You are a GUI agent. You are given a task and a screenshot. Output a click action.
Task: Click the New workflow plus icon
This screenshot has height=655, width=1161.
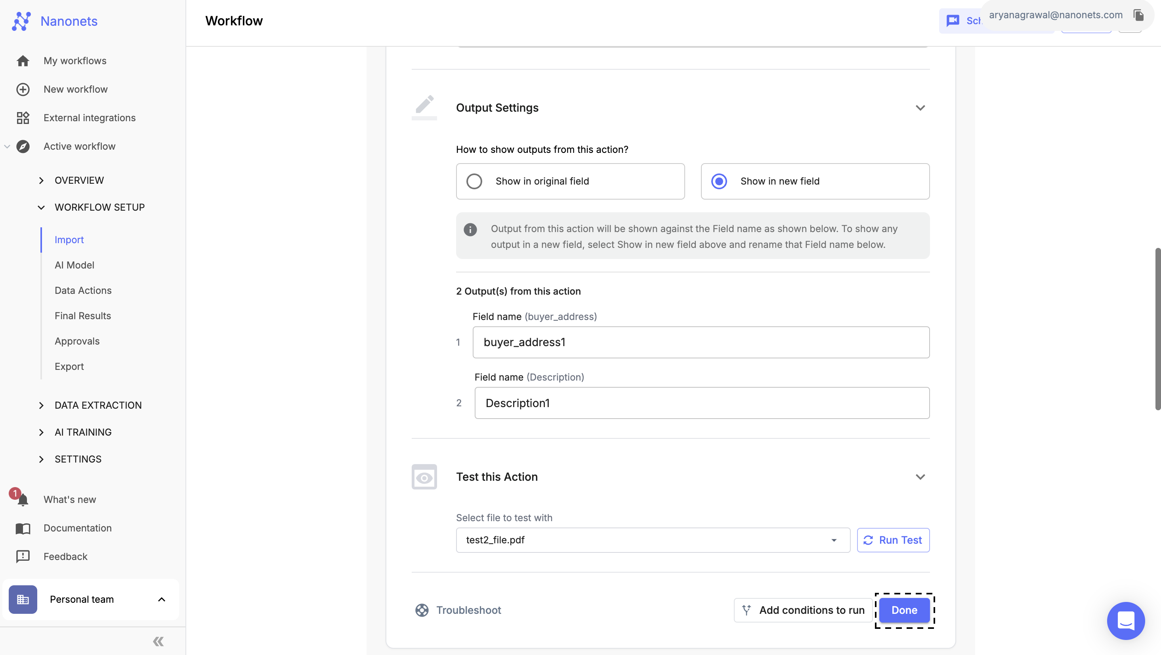pyautogui.click(x=23, y=89)
